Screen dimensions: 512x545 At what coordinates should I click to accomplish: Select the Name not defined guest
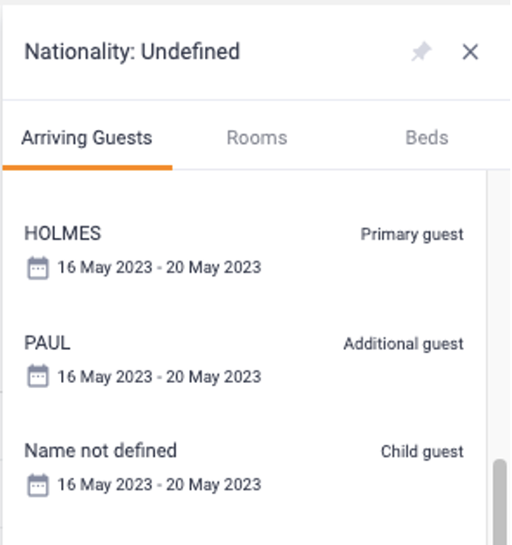coord(244,467)
